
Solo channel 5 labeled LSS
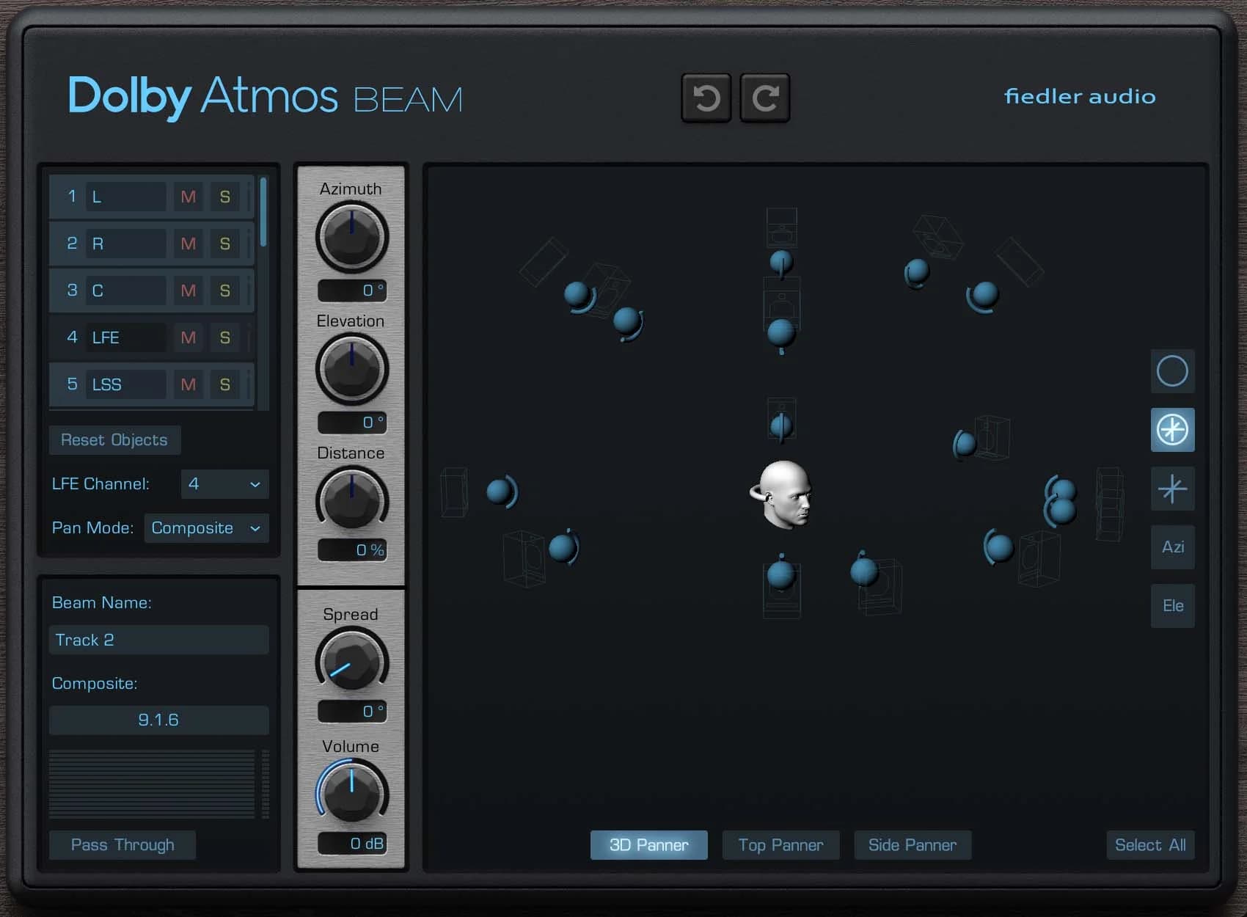(x=224, y=384)
